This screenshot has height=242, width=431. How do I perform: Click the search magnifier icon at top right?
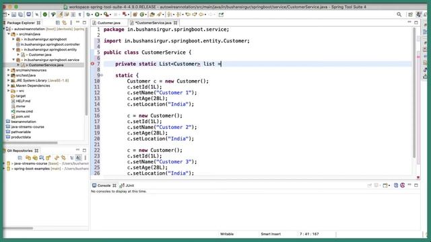pos(399,14)
